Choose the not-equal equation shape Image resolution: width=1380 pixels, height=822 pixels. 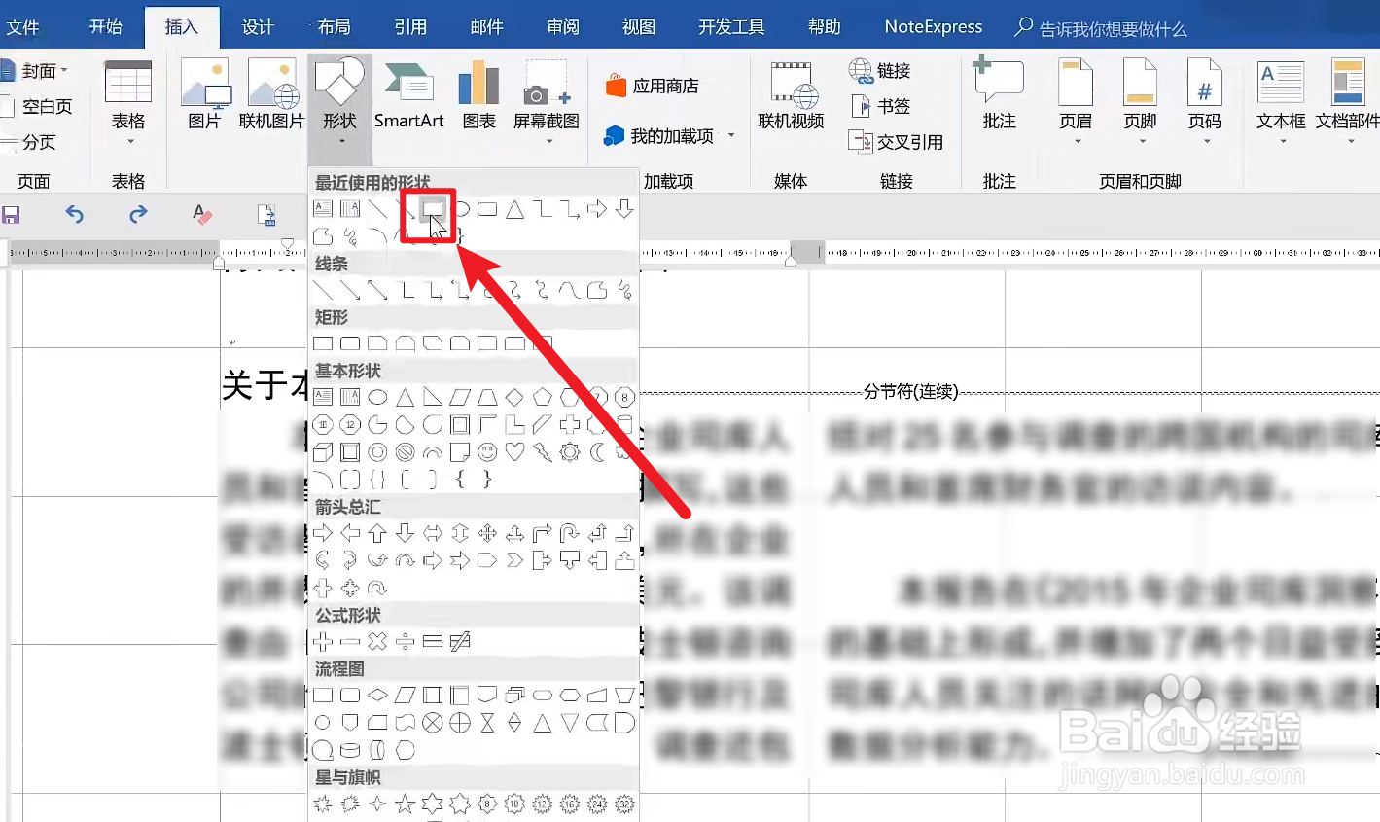pos(460,641)
